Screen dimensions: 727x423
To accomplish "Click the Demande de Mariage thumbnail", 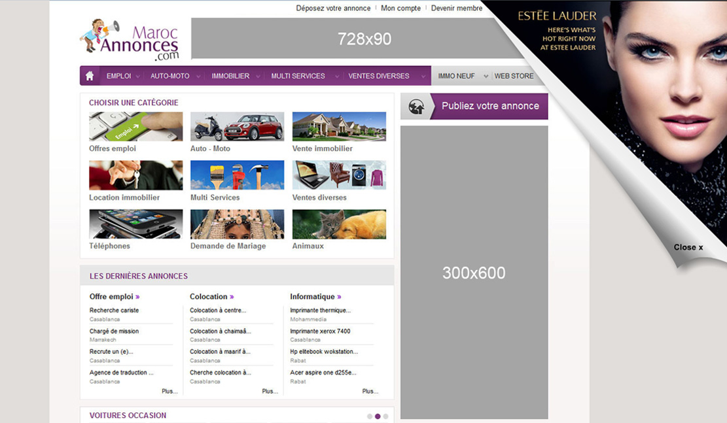I will coord(237,224).
